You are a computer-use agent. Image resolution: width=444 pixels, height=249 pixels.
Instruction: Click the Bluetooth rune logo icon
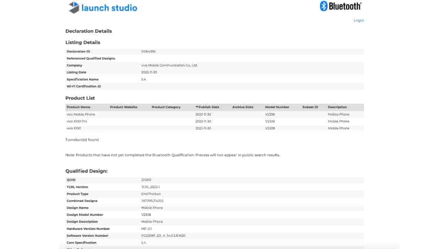(x=324, y=6)
